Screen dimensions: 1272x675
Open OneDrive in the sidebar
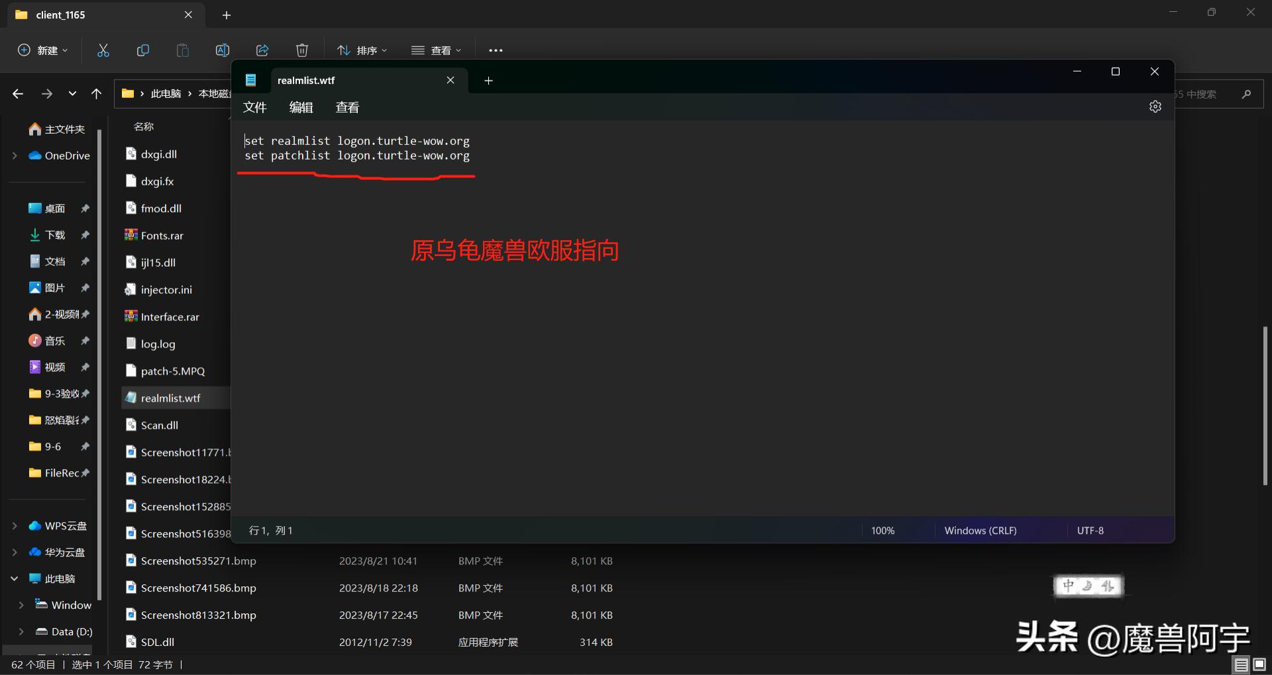pos(60,156)
